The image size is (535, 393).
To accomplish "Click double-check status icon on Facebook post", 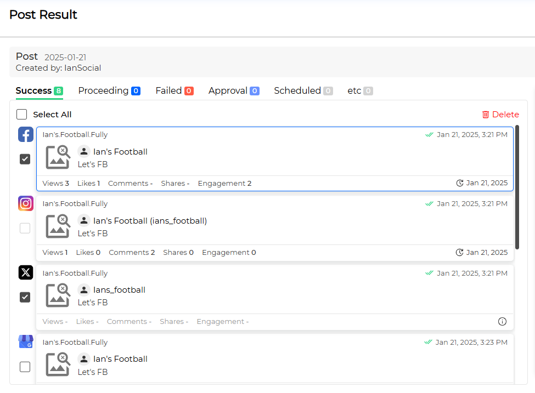I will 429,135.
